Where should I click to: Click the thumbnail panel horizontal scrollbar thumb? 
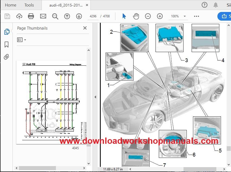point(37,168)
